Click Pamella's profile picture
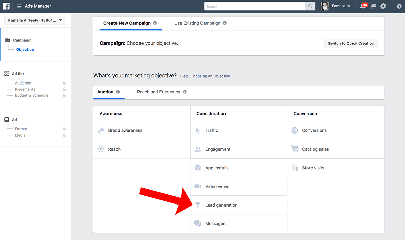The height and width of the screenshot is (240, 405). pyautogui.click(x=325, y=6)
